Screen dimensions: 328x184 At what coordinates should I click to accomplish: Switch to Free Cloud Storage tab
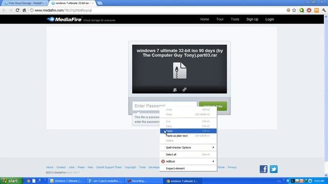(25, 3)
